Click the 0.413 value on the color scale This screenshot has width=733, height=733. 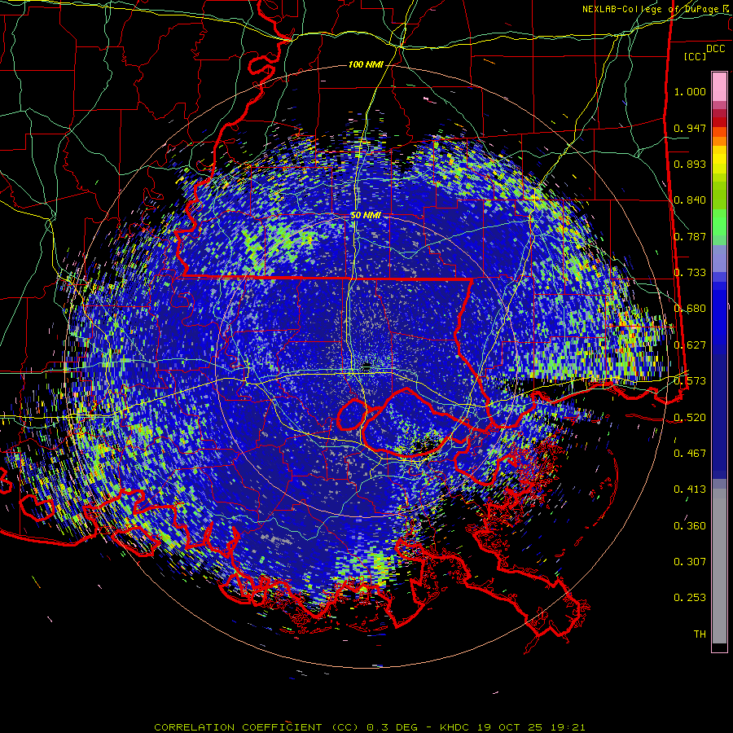click(x=690, y=489)
